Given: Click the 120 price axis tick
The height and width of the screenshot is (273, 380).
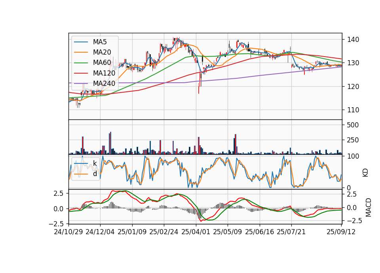Looking at the screenshot, I should point(353,87).
